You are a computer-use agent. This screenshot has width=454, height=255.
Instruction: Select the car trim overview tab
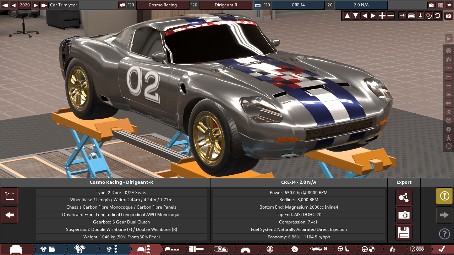tap(144, 249)
